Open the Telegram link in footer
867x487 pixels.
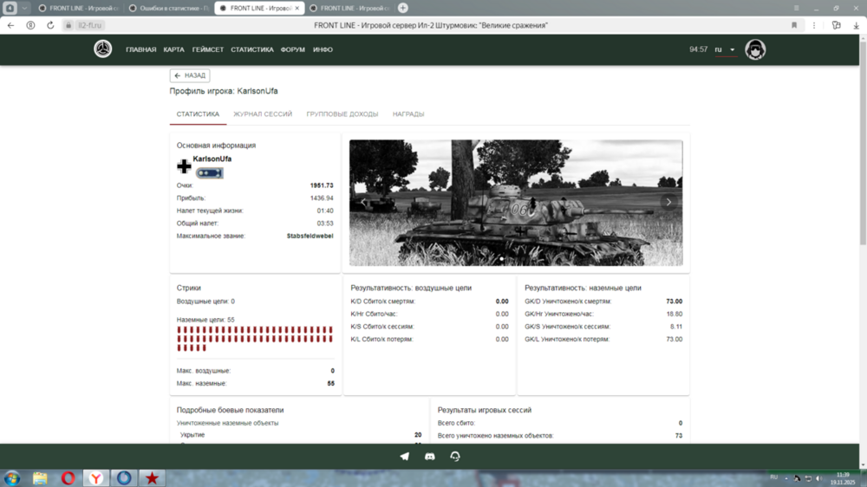(404, 456)
